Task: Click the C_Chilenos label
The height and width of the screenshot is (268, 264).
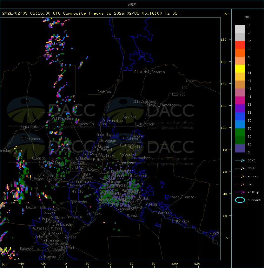Action: [x=30, y=139]
